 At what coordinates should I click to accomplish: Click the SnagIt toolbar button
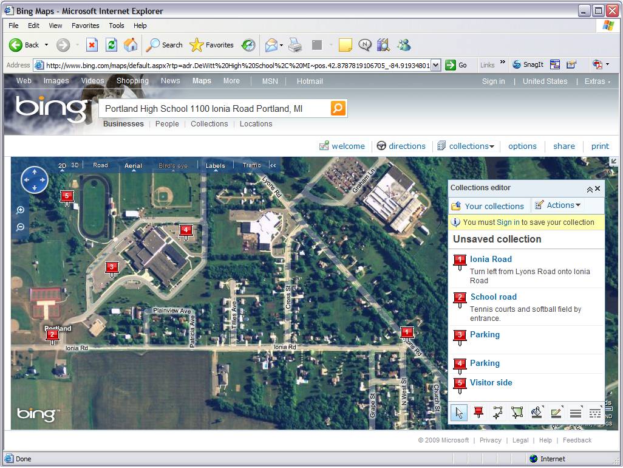pyautogui.click(x=528, y=64)
